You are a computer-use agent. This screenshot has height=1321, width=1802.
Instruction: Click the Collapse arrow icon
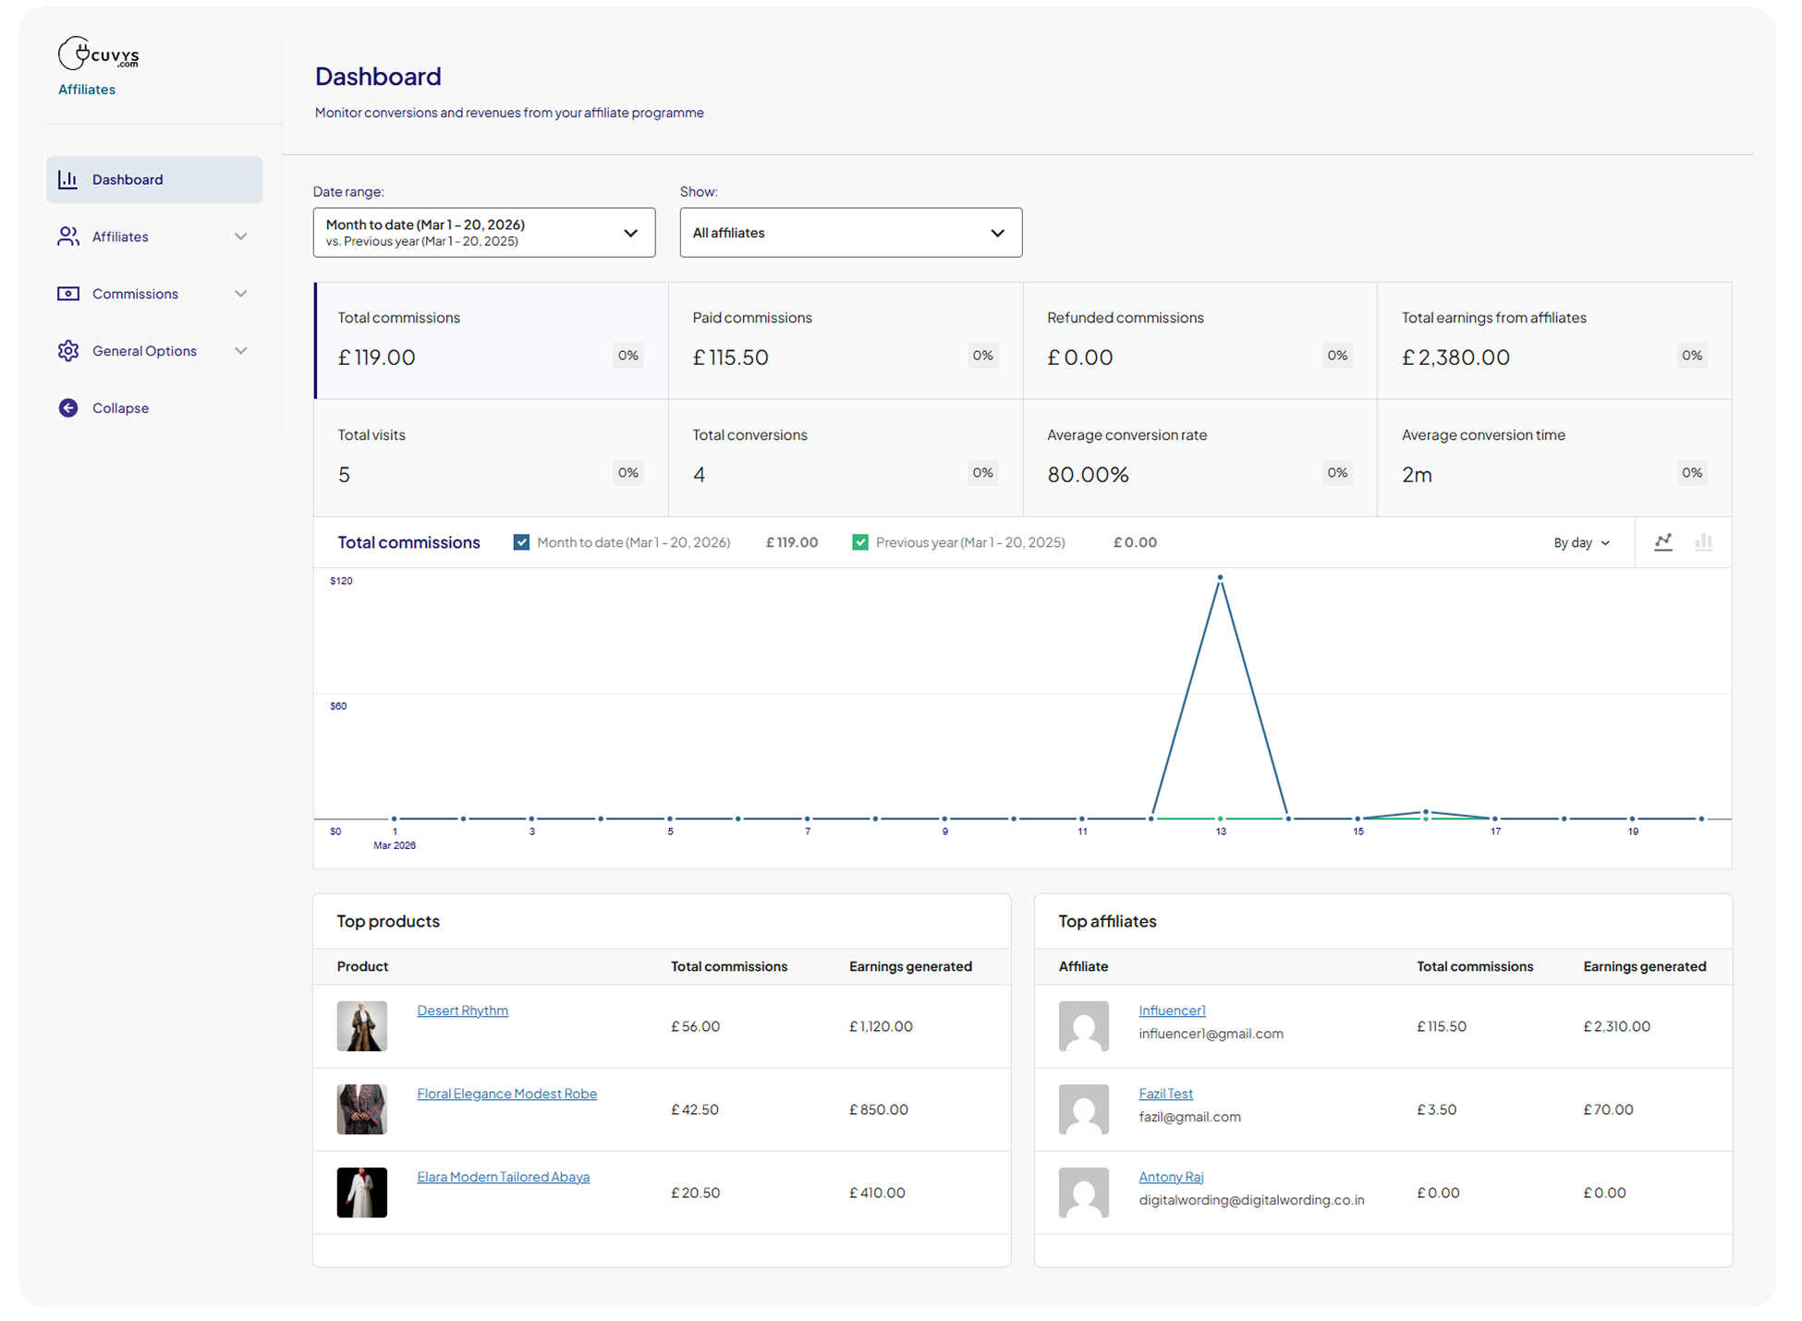[67, 408]
